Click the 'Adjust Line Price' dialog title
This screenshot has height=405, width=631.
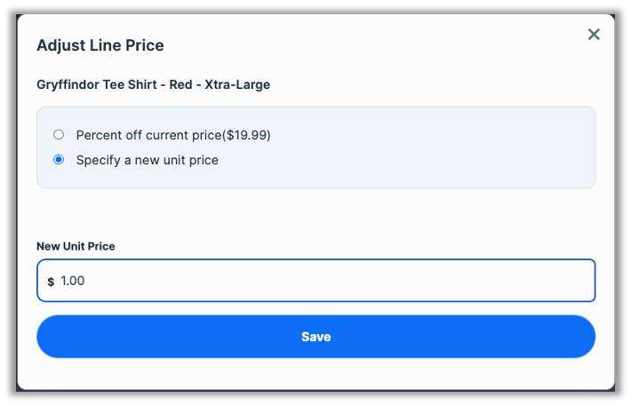tap(100, 45)
